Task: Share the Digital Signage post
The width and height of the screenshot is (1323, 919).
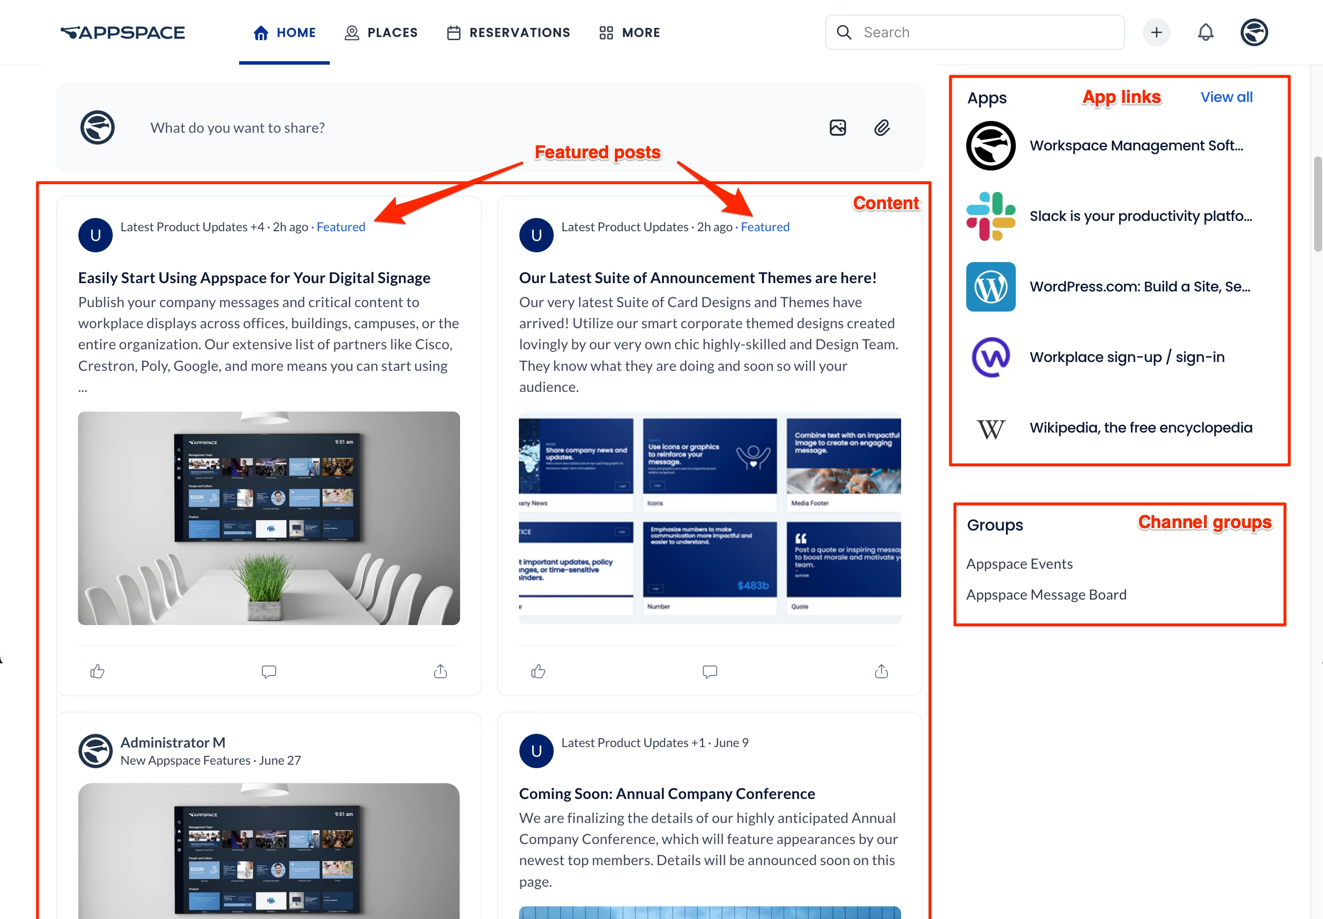Action: [x=440, y=671]
